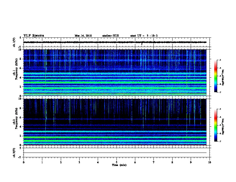236x182 pixels.
Task: Select the date text "Mar.14, 2018"
Action: pyautogui.click(x=83, y=36)
